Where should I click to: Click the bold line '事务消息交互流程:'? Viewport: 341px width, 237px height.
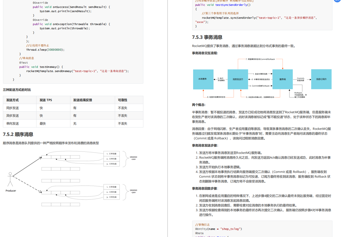[x=205, y=53]
